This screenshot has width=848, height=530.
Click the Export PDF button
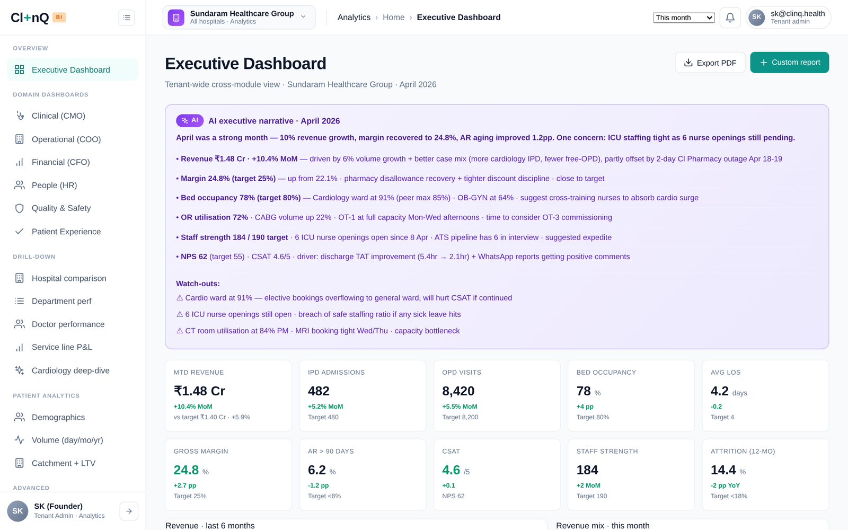point(710,63)
